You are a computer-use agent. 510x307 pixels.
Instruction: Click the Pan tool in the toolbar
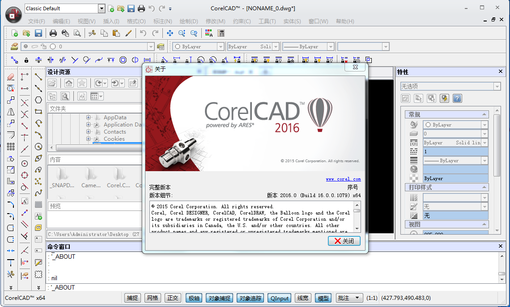170,33
